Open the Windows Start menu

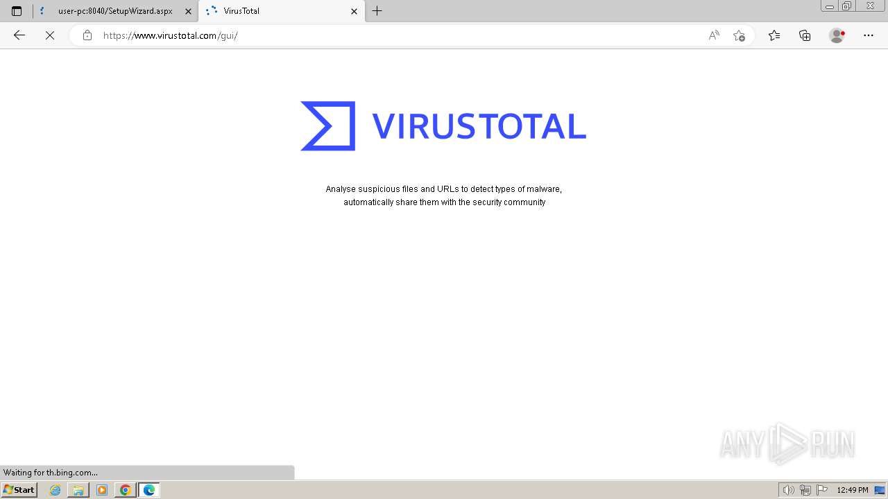19,489
